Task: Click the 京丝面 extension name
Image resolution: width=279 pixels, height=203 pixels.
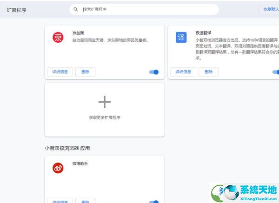Action: [78, 33]
